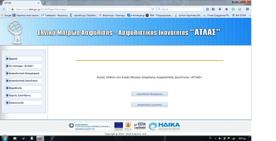The height and width of the screenshot is (141, 276).
Task: Open the Windows Start button
Action: coord(5,138)
